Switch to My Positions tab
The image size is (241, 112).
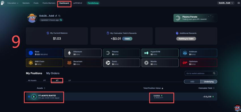[34, 73]
